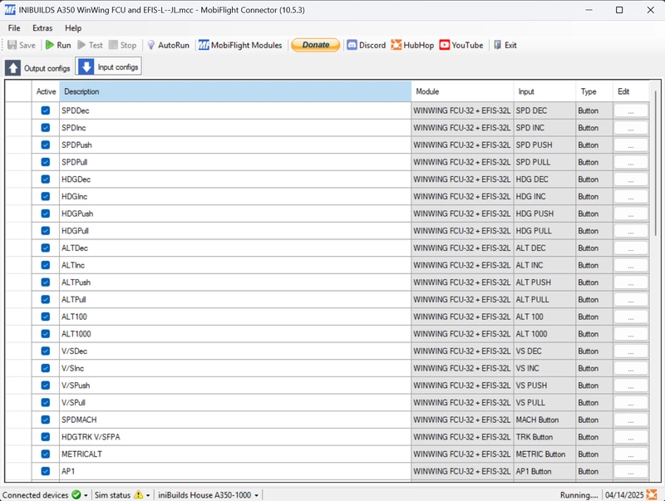Click the Exit toolbar icon
665x501 pixels.
pos(497,45)
